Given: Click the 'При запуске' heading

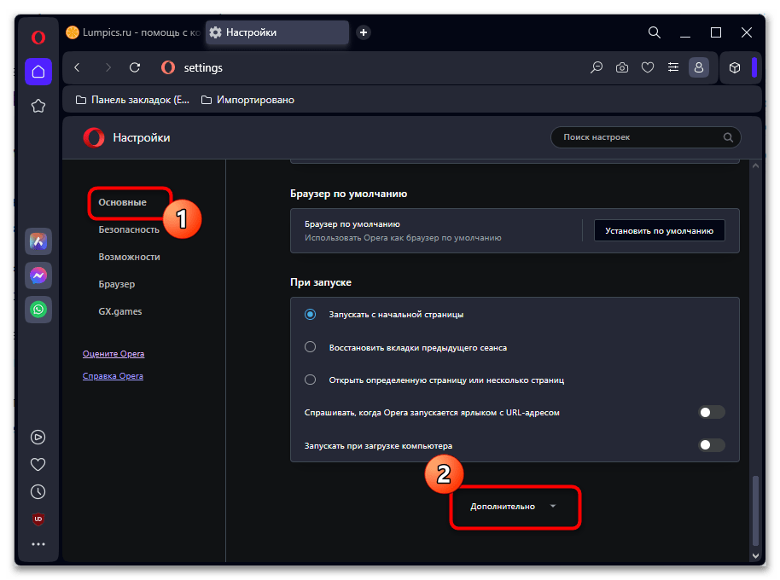Looking at the screenshot, I should tap(321, 282).
